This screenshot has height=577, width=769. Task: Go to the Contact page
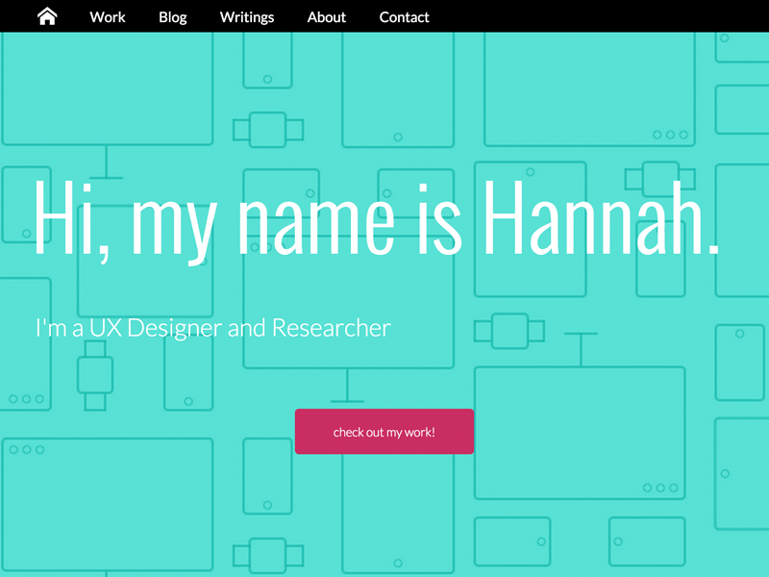tap(404, 16)
